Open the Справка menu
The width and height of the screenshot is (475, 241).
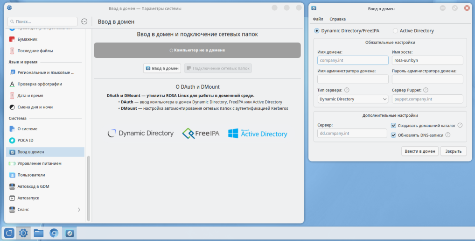tap(337, 19)
